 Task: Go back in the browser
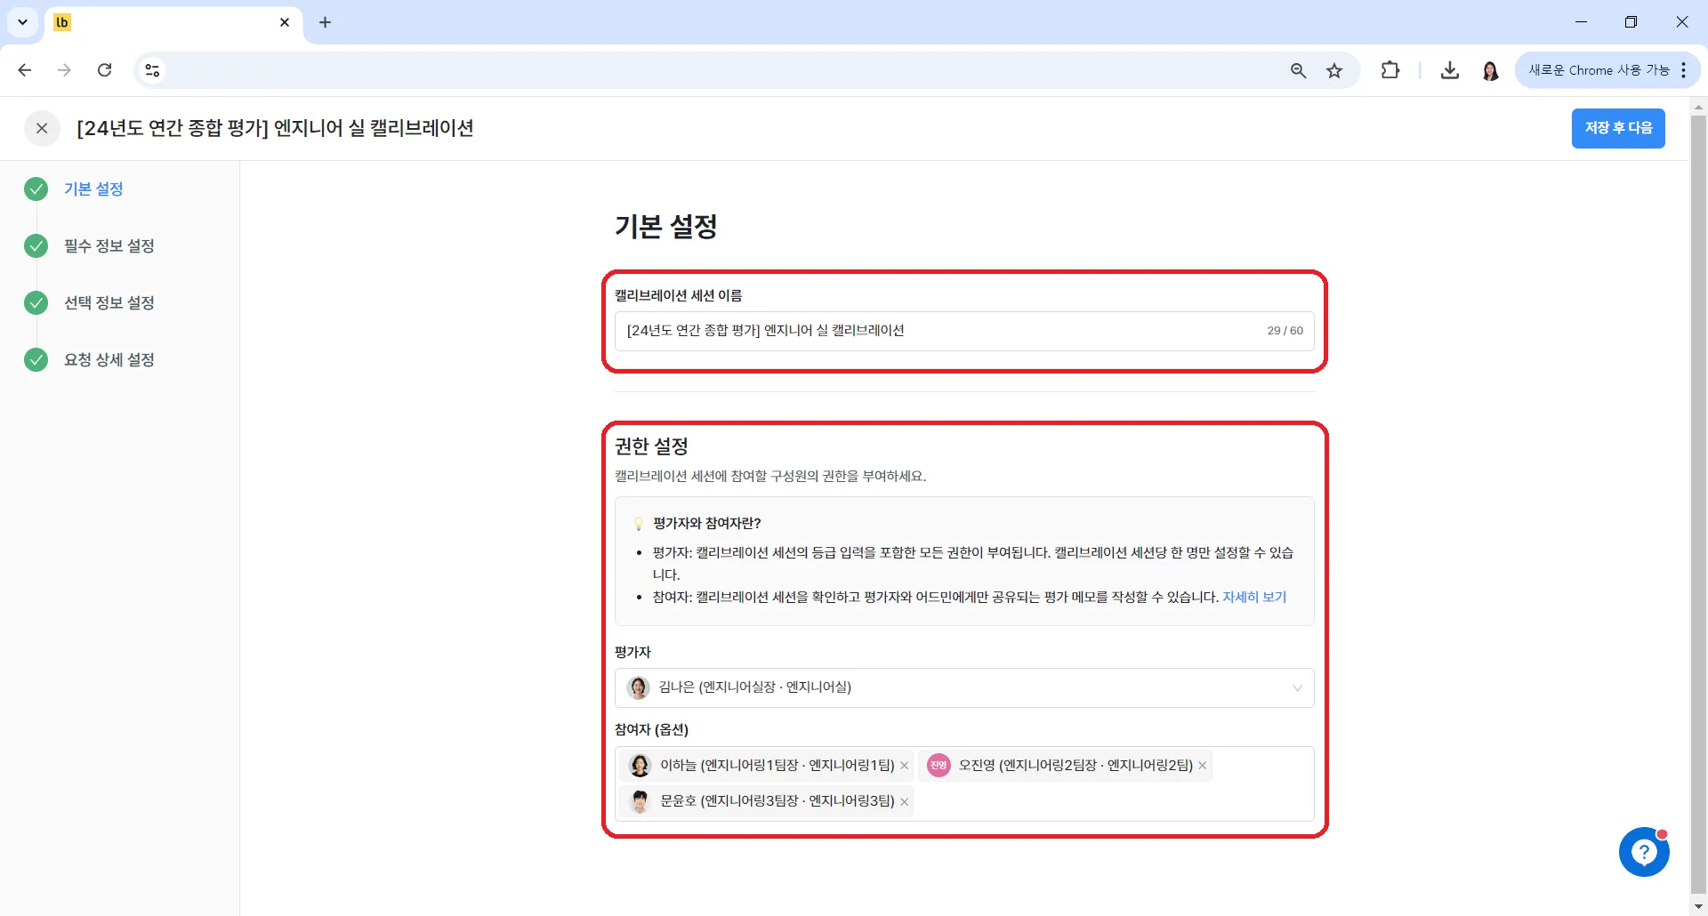click(x=25, y=70)
